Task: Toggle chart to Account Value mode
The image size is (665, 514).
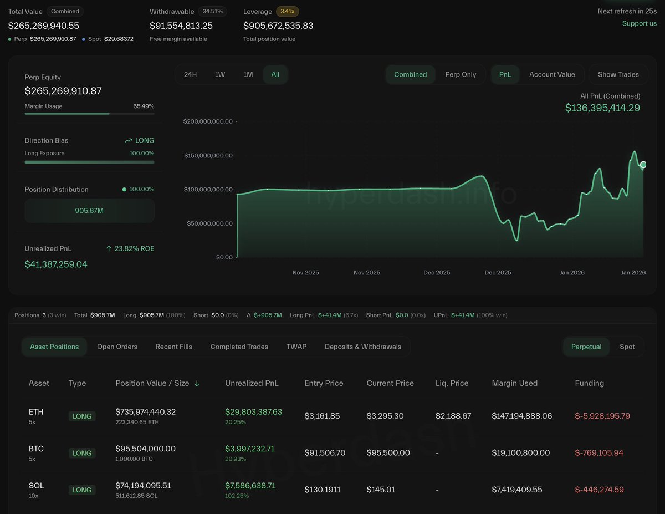Action: [x=553, y=74]
